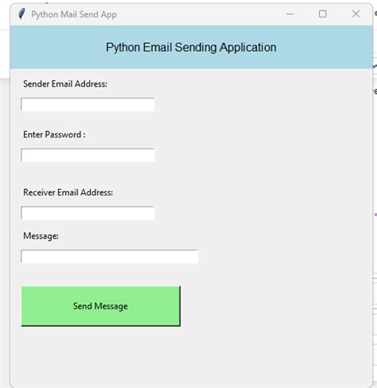Close the Python Mail Send App window

pos(356,14)
